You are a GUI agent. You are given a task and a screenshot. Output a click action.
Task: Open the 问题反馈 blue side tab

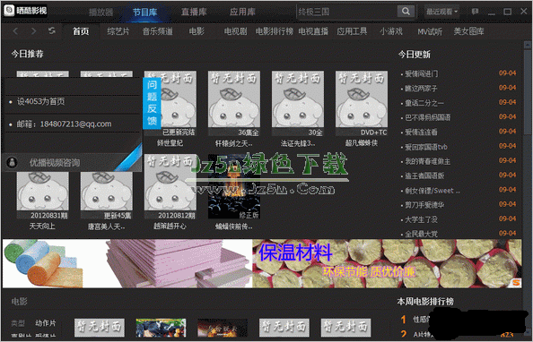152,103
